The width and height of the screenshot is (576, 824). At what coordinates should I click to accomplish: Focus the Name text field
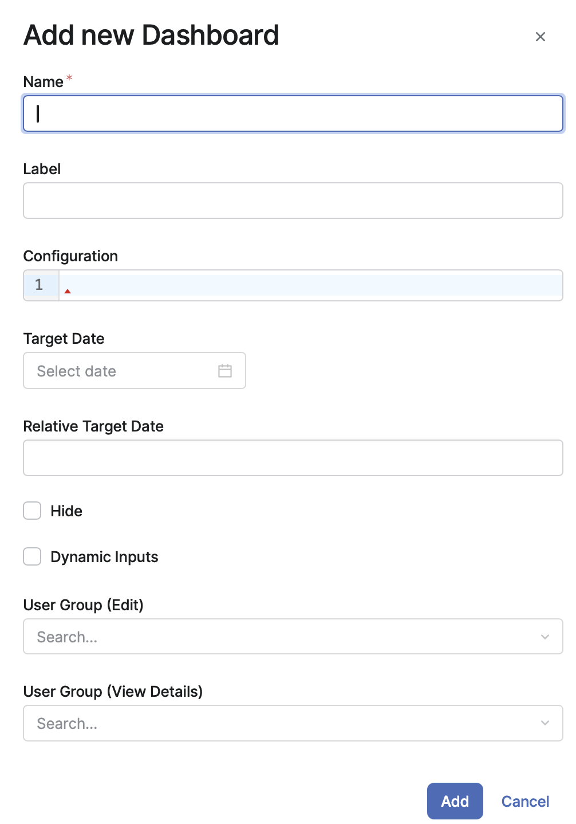293,113
